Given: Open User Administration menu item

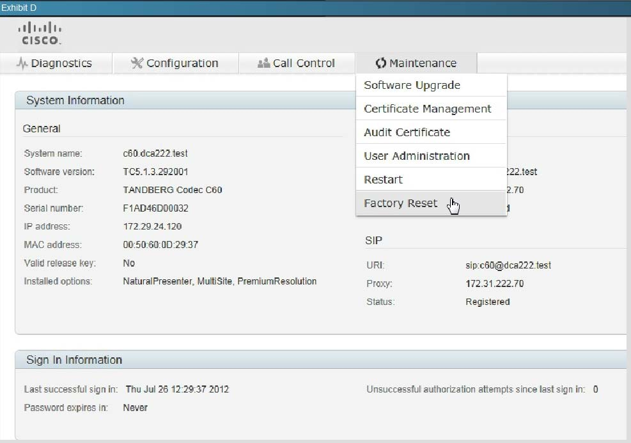Looking at the screenshot, I should tap(416, 156).
